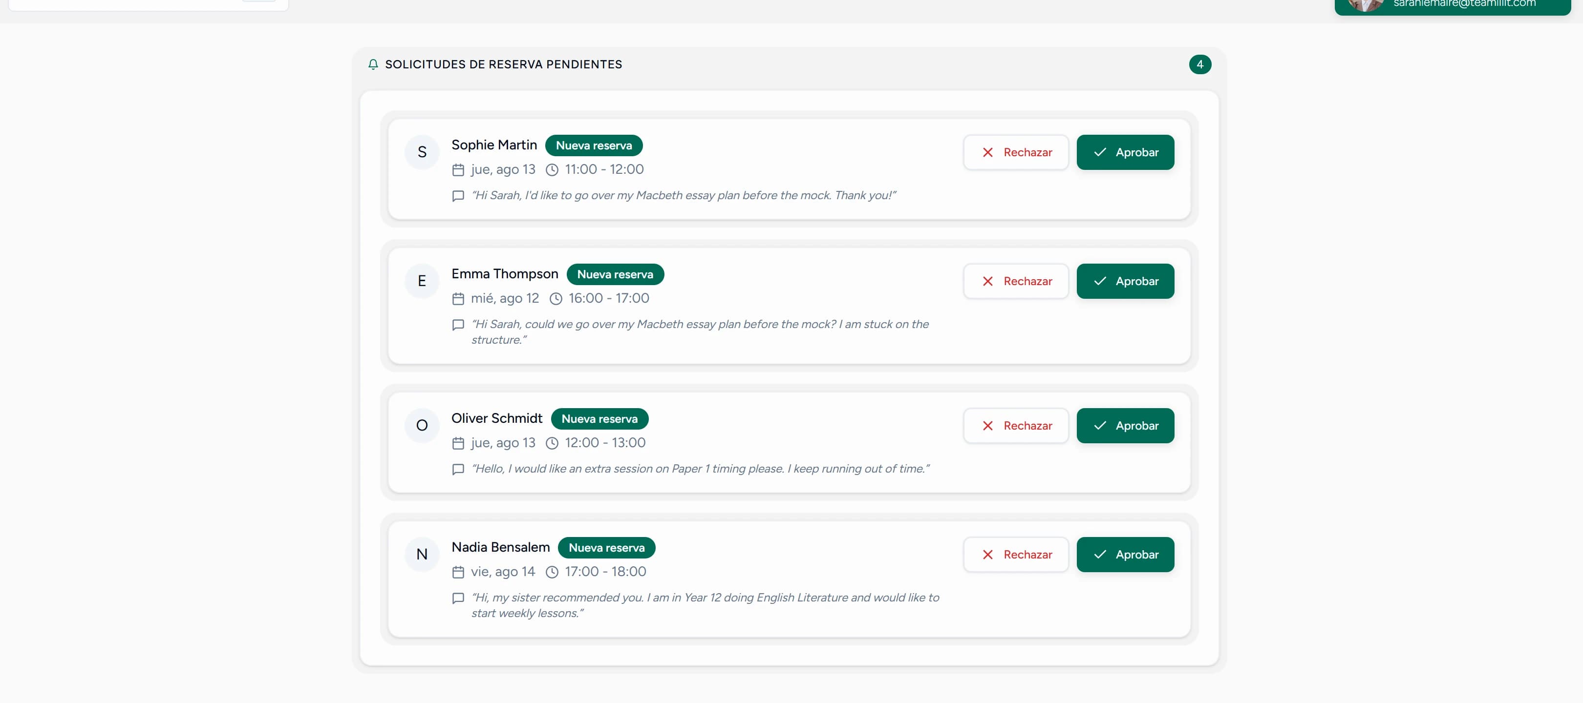Image resolution: width=1583 pixels, height=703 pixels.
Task: Click the date vie, ago 14
Action: (x=503, y=572)
